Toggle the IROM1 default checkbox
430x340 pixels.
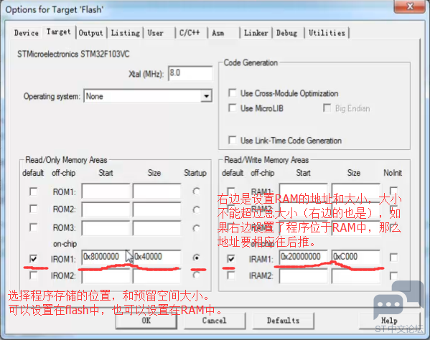pyautogui.click(x=34, y=258)
